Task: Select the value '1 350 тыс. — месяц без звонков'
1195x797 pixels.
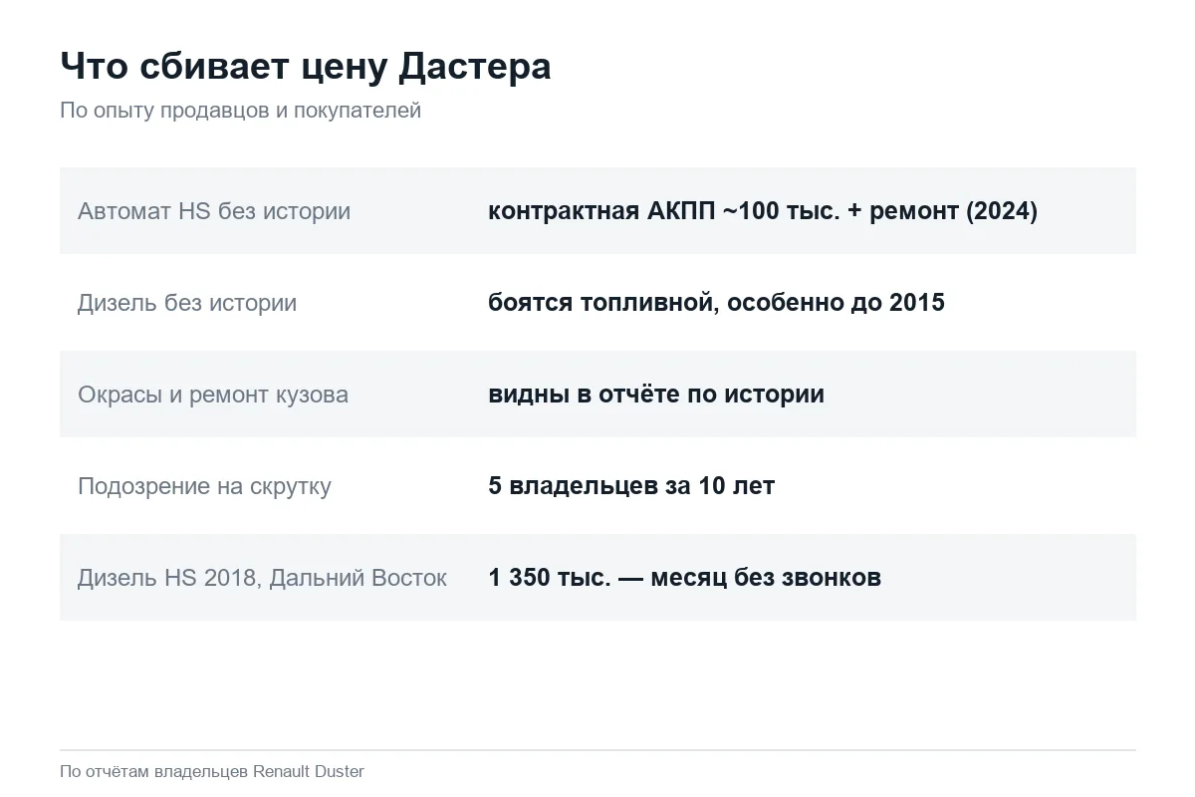Action: (x=684, y=578)
